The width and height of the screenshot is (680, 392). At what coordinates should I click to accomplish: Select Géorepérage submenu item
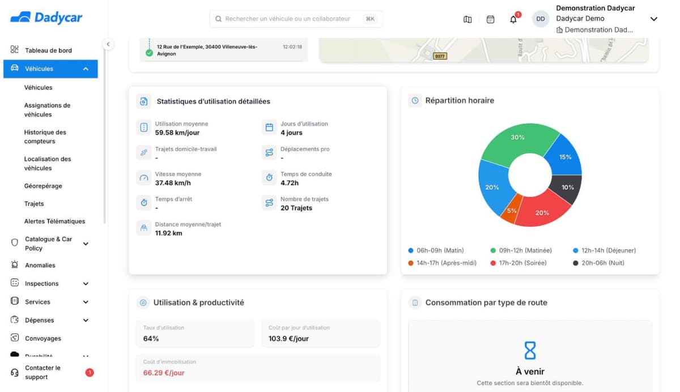43,186
